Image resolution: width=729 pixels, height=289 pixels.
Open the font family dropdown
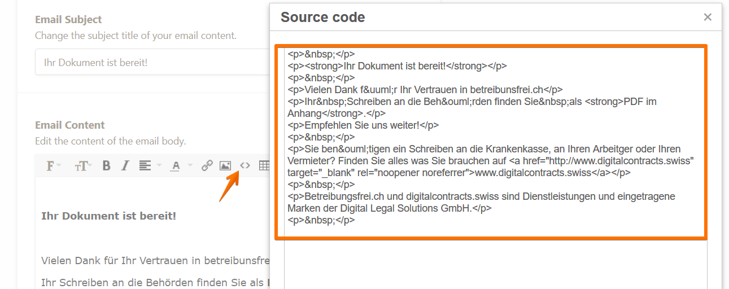(x=54, y=166)
